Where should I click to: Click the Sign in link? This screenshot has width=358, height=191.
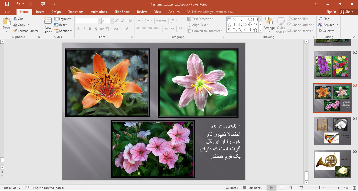point(331,12)
